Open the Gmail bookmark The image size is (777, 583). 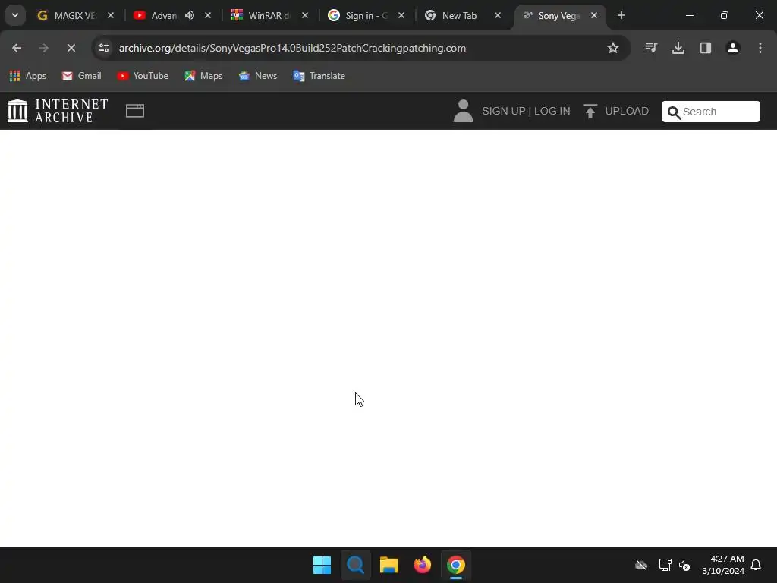(82, 76)
